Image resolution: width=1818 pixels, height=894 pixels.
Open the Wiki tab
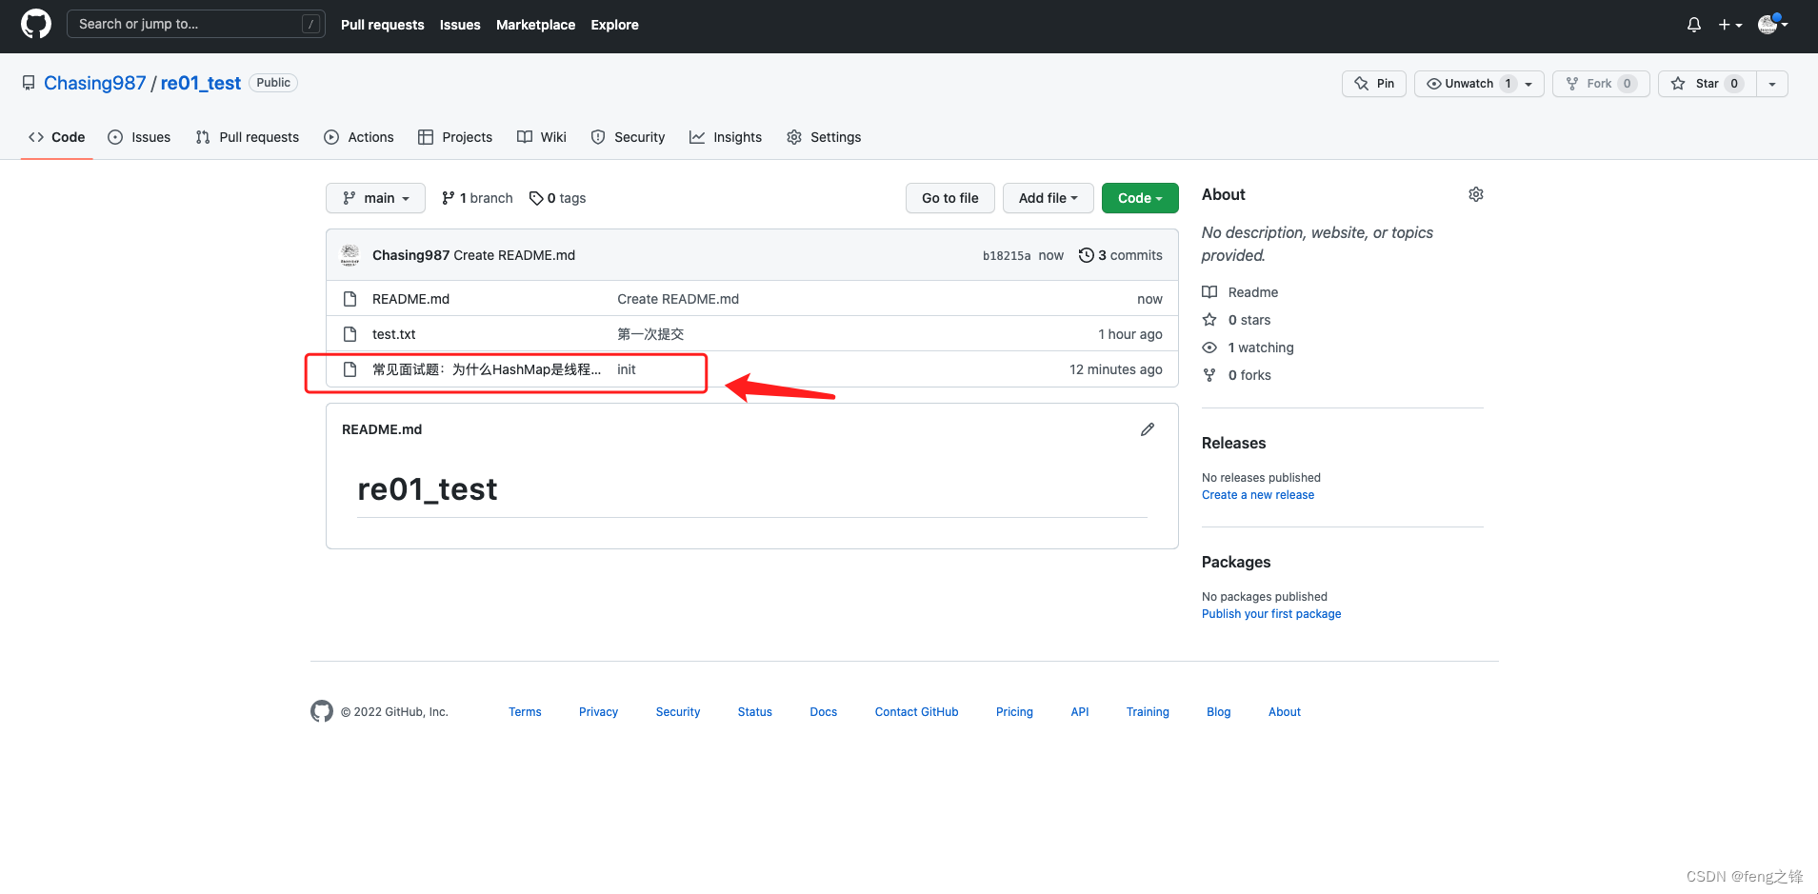click(542, 137)
